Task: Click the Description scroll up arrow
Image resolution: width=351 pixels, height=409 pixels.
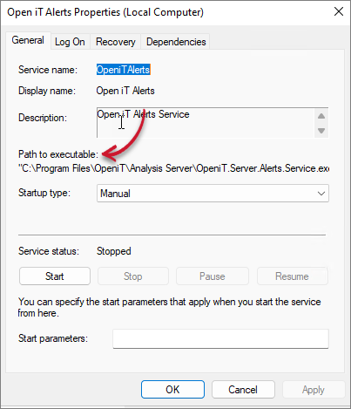Action: point(321,116)
